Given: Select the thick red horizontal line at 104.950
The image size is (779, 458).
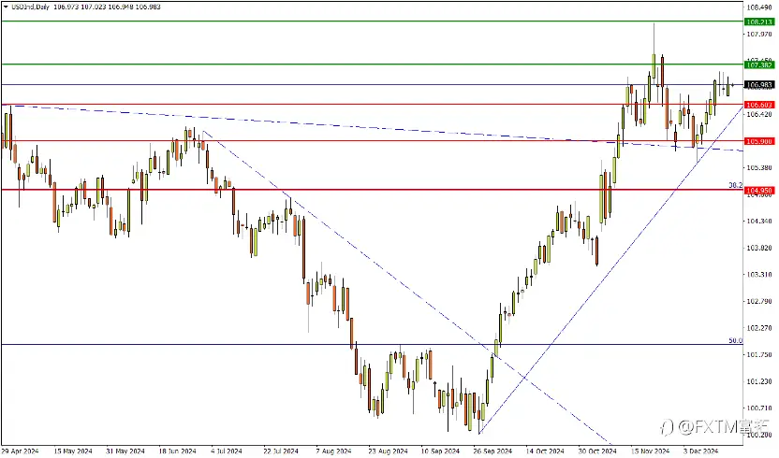Looking at the screenshot, I should pos(372,190).
